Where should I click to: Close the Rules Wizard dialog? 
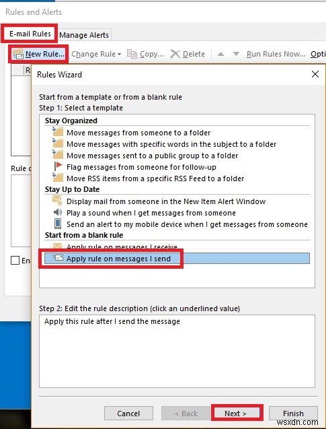[315, 74]
